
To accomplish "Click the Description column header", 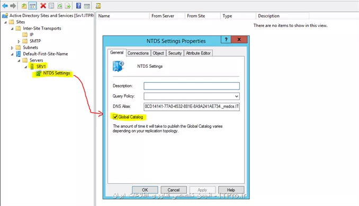I will pyautogui.click(x=282, y=16).
